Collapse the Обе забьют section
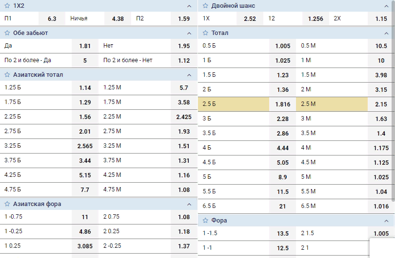Viewport: 395px width, 258px height. pyautogui.click(x=189, y=33)
